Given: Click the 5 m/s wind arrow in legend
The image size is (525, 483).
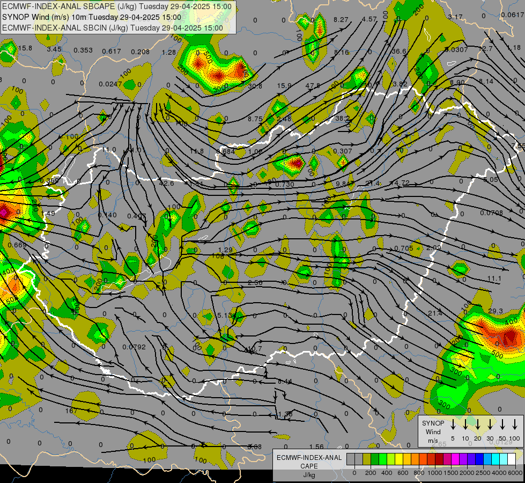Looking at the screenshot, I should click(453, 425).
